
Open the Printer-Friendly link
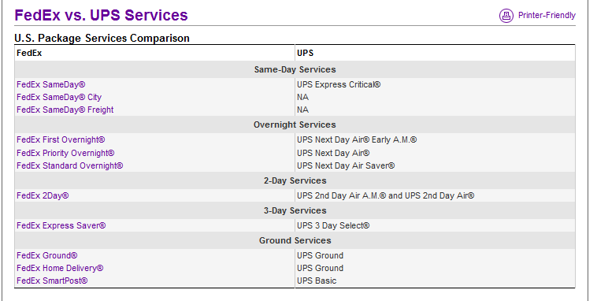(547, 16)
